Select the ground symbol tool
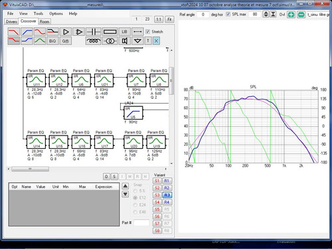The width and height of the screenshot is (332, 249). click(137, 41)
